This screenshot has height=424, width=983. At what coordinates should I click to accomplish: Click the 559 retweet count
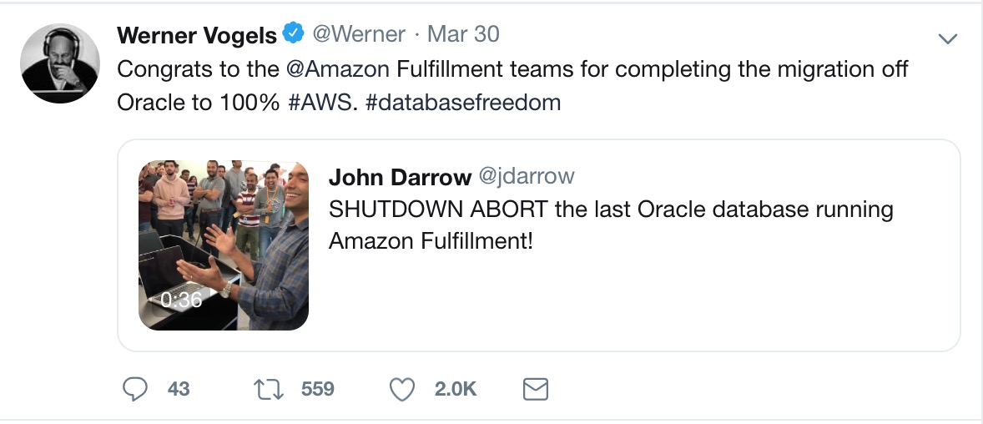click(317, 389)
